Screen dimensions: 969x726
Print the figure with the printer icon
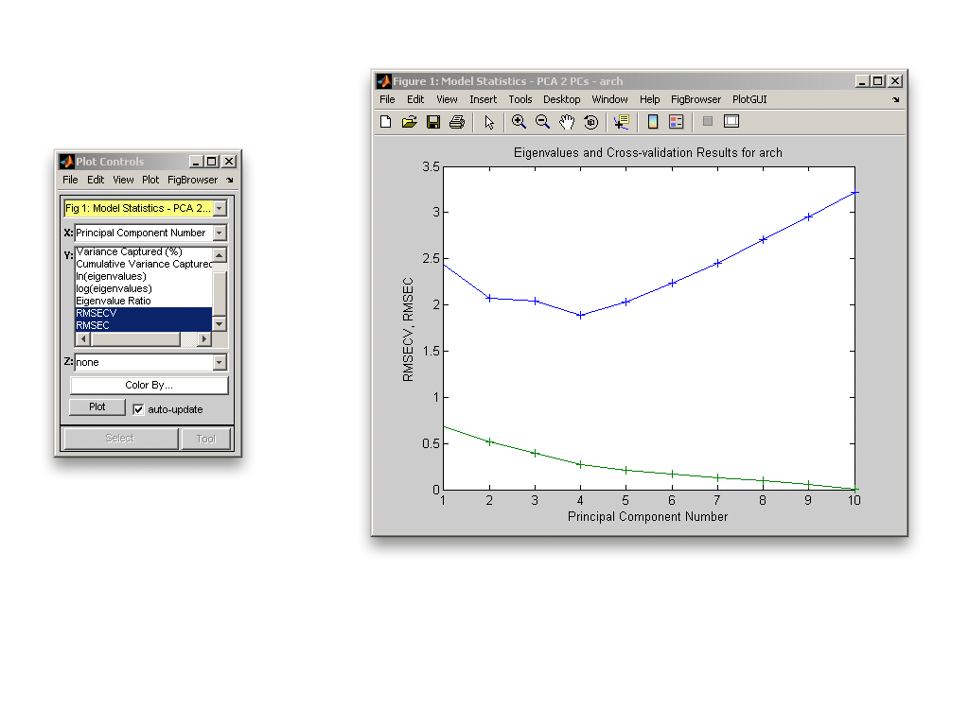(457, 122)
